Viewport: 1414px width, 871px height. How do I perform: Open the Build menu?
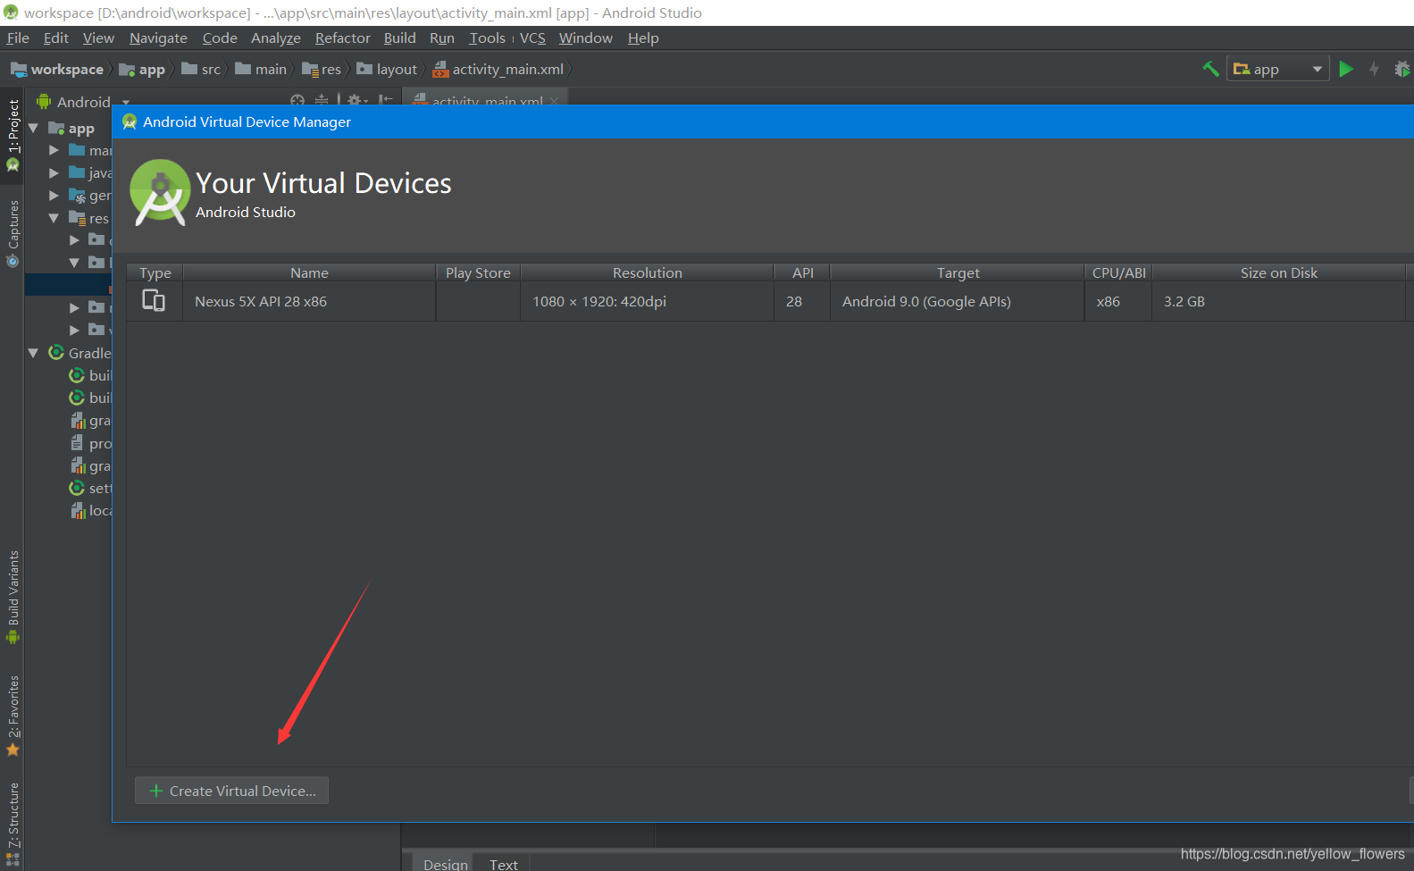[x=400, y=38]
